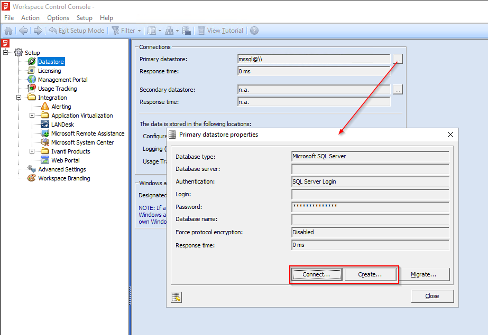
Task: Open the Options menu
Action: pyautogui.click(x=58, y=17)
